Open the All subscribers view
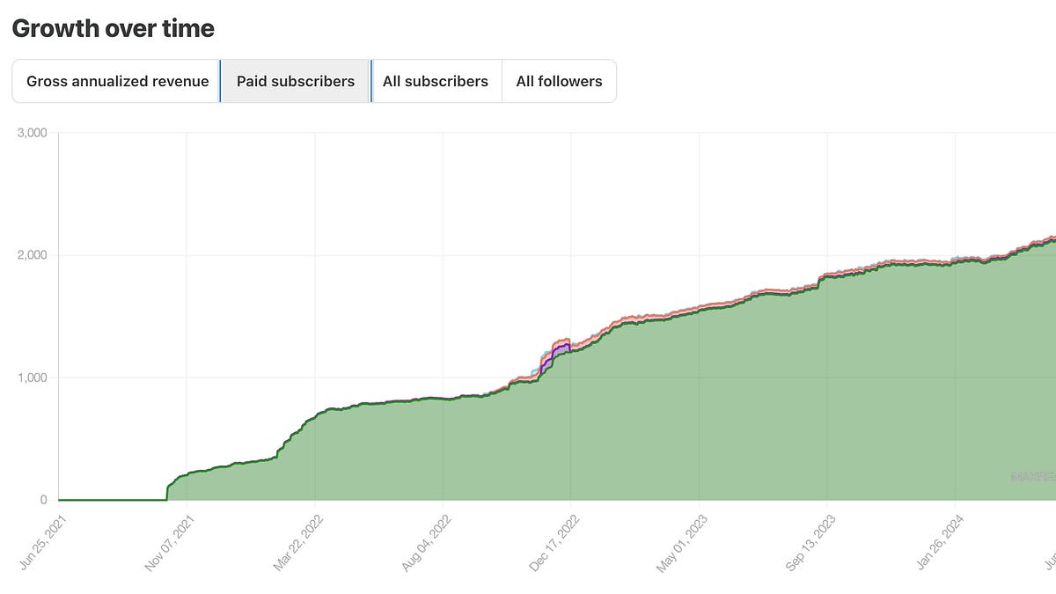 coord(436,81)
